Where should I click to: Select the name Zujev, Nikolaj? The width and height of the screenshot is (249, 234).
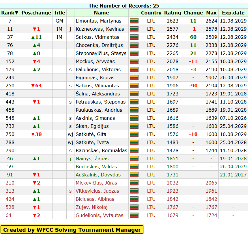tap(91, 207)
